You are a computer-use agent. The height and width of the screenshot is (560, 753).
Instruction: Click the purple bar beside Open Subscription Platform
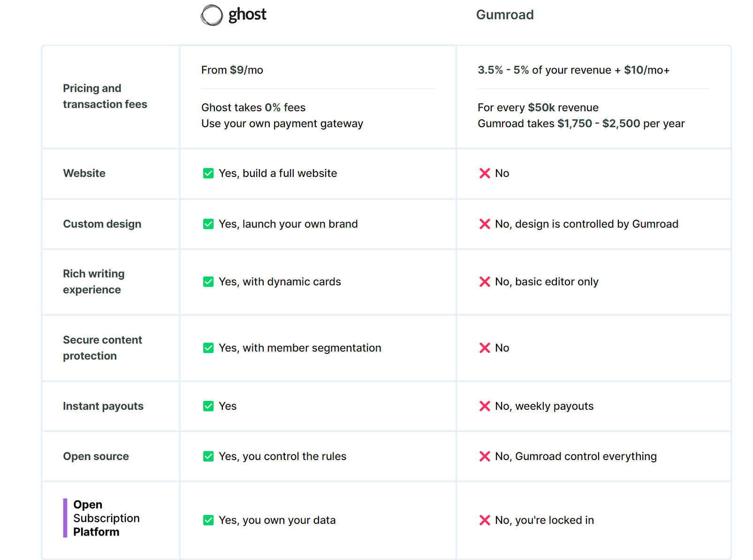65,518
